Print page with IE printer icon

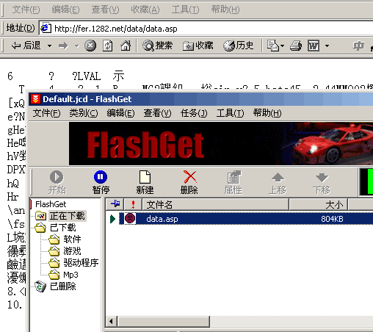tap(296, 46)
